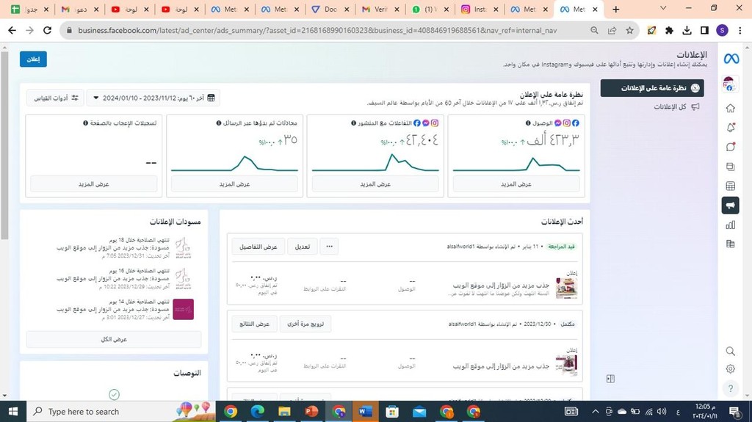This screenshot has height=422, width=752.
Task: Open Microsoft Word from taskbar
Action: tap(365, 412)
